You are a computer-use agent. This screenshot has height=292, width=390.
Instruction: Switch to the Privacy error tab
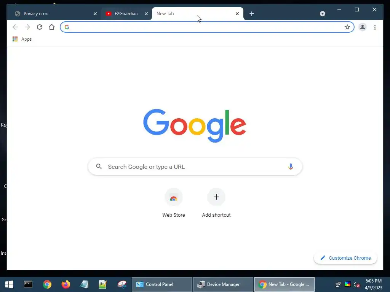click(53, 14)
